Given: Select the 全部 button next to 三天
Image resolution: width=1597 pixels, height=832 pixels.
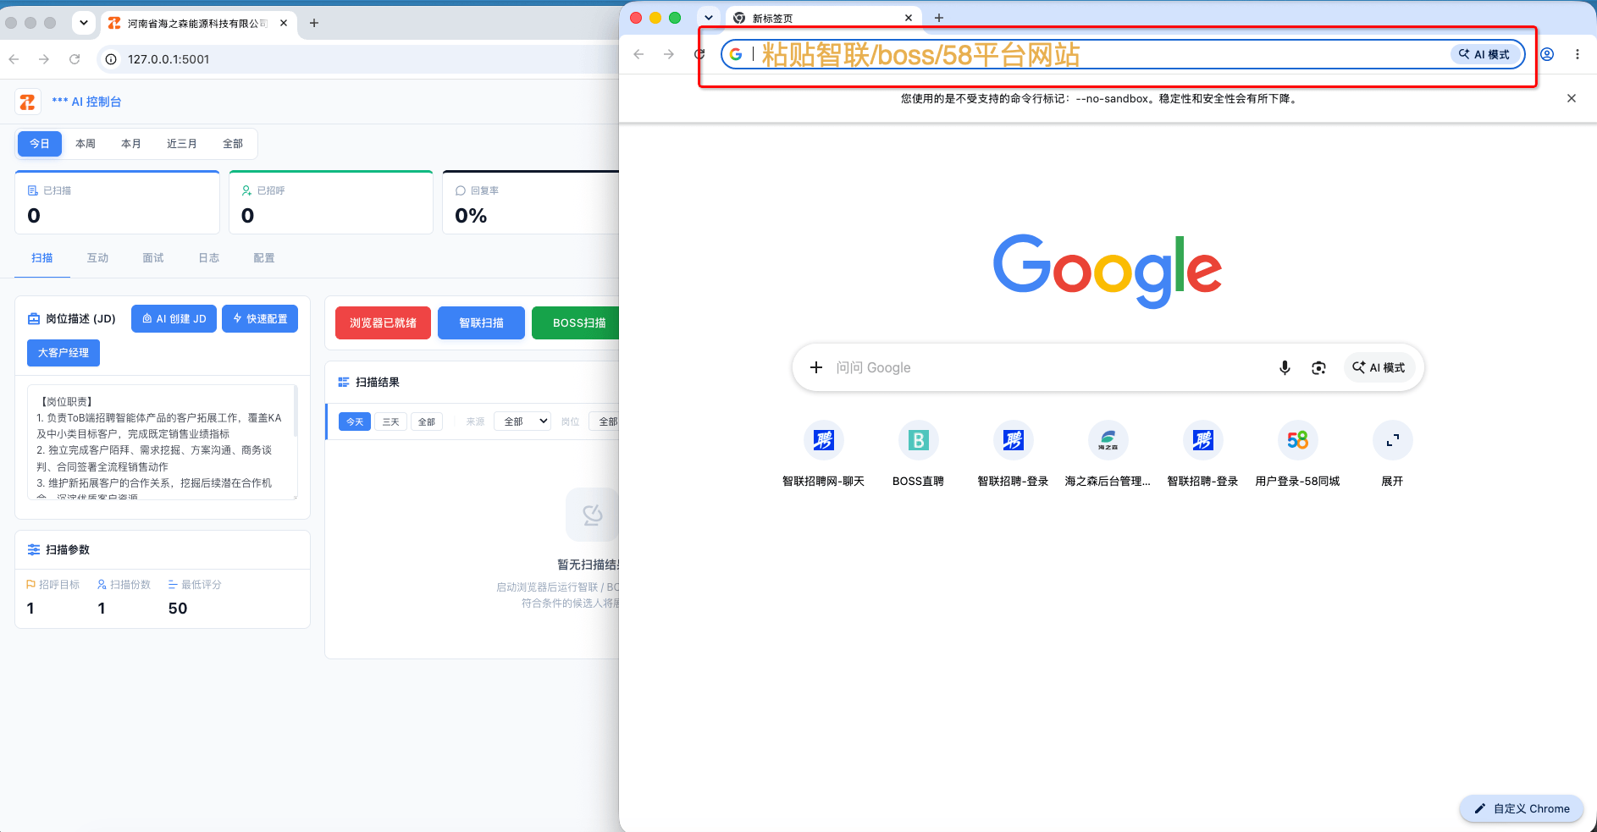Looking at the screenshot, I should 427,422.
